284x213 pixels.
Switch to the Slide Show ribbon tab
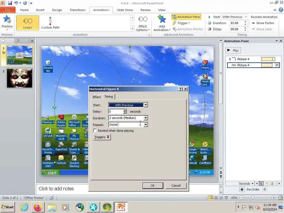[x=125, y=10]
